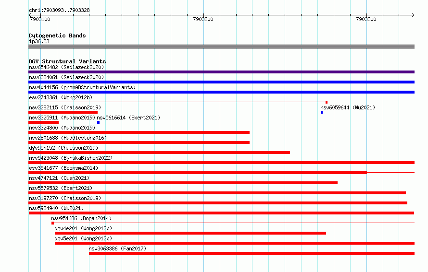Click the red nsv3063386 variant bar

252,253
